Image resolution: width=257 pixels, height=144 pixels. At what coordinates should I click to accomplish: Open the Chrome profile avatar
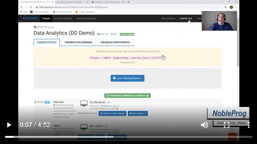point(231,7)
